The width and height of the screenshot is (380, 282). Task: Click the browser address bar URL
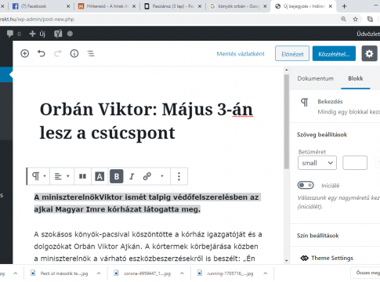[x=37, y=20]
